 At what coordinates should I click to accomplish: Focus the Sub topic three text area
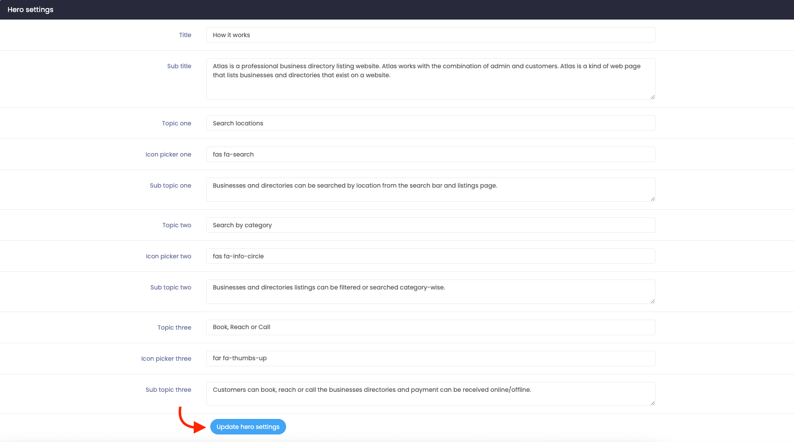tap(431, 394)
